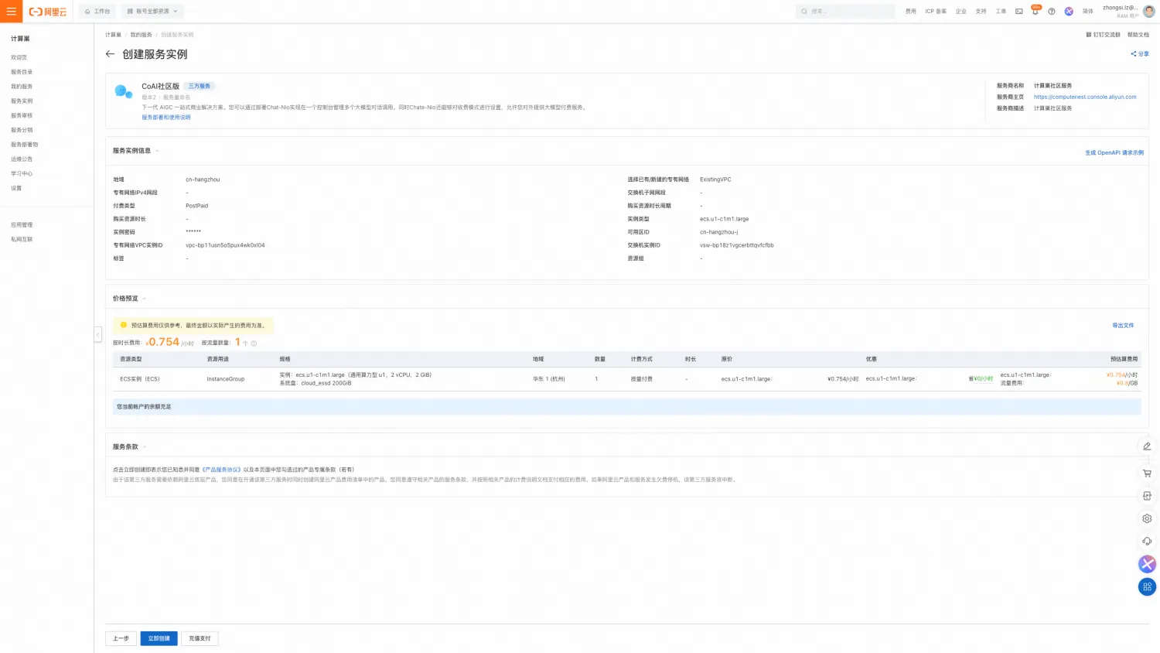
Task: Open 应用管理 in sidebar
Action: pos(22,225)
